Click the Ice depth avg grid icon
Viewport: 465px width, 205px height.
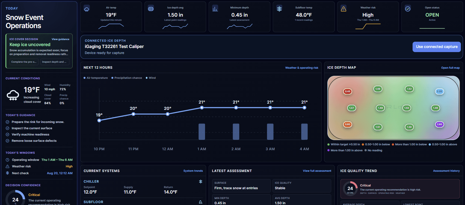pos(151,9)
